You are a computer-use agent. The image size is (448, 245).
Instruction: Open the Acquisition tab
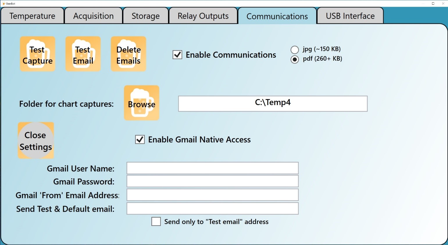[x=93, y=16]
